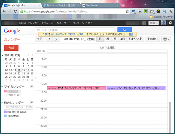Toggle Kis-My-Ft2_news calendar visibility

click(5, 112)
